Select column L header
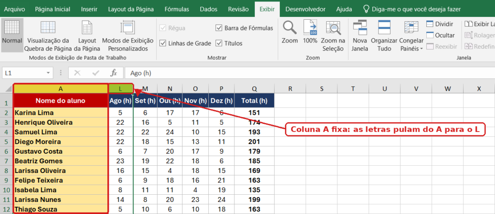 (x=120, y=89)
